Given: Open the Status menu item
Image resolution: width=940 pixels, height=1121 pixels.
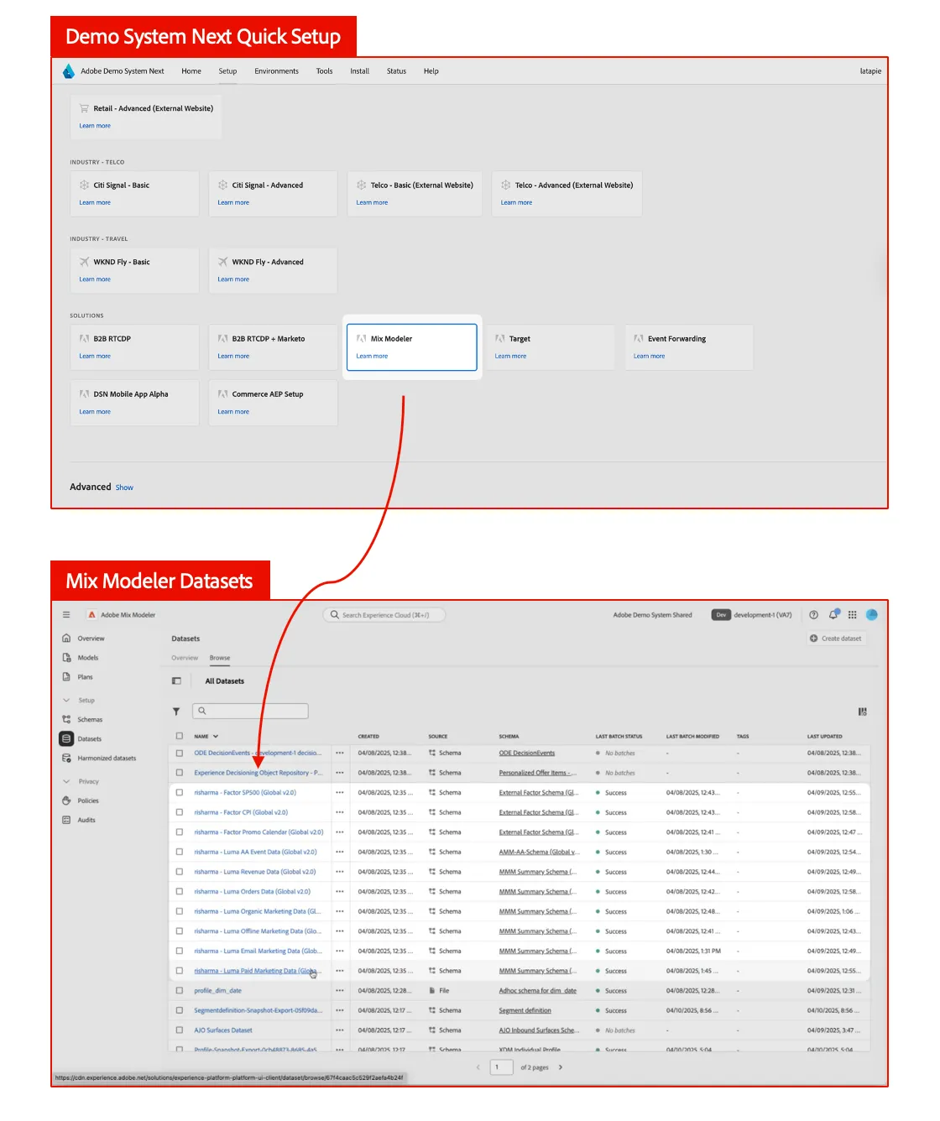Looking at the screenshot, I should [396, 71].
